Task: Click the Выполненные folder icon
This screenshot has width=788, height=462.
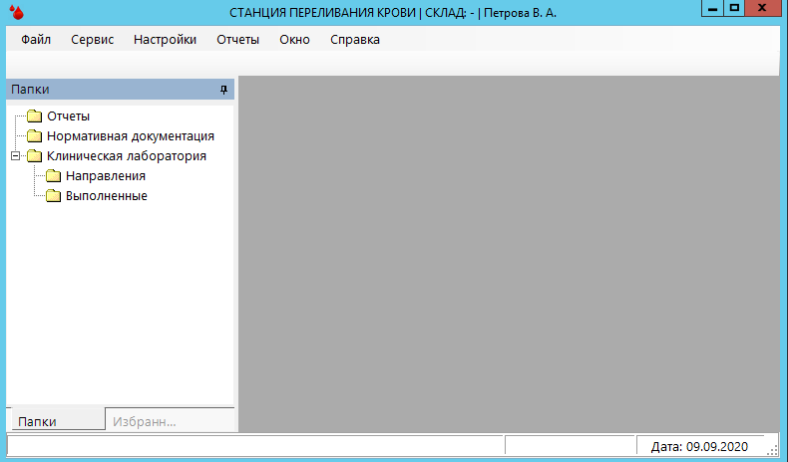Action: (54, 196)
